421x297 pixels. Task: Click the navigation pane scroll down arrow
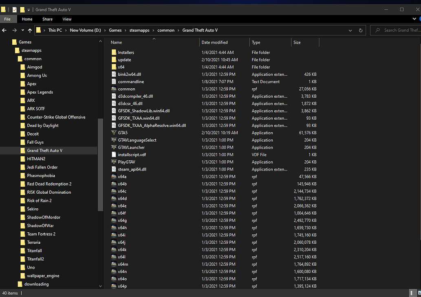(100, 286)
